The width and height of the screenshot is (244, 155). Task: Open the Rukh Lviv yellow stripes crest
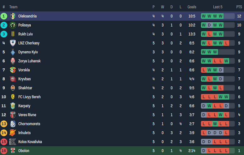pyautogui.click(x=13, y=34)
